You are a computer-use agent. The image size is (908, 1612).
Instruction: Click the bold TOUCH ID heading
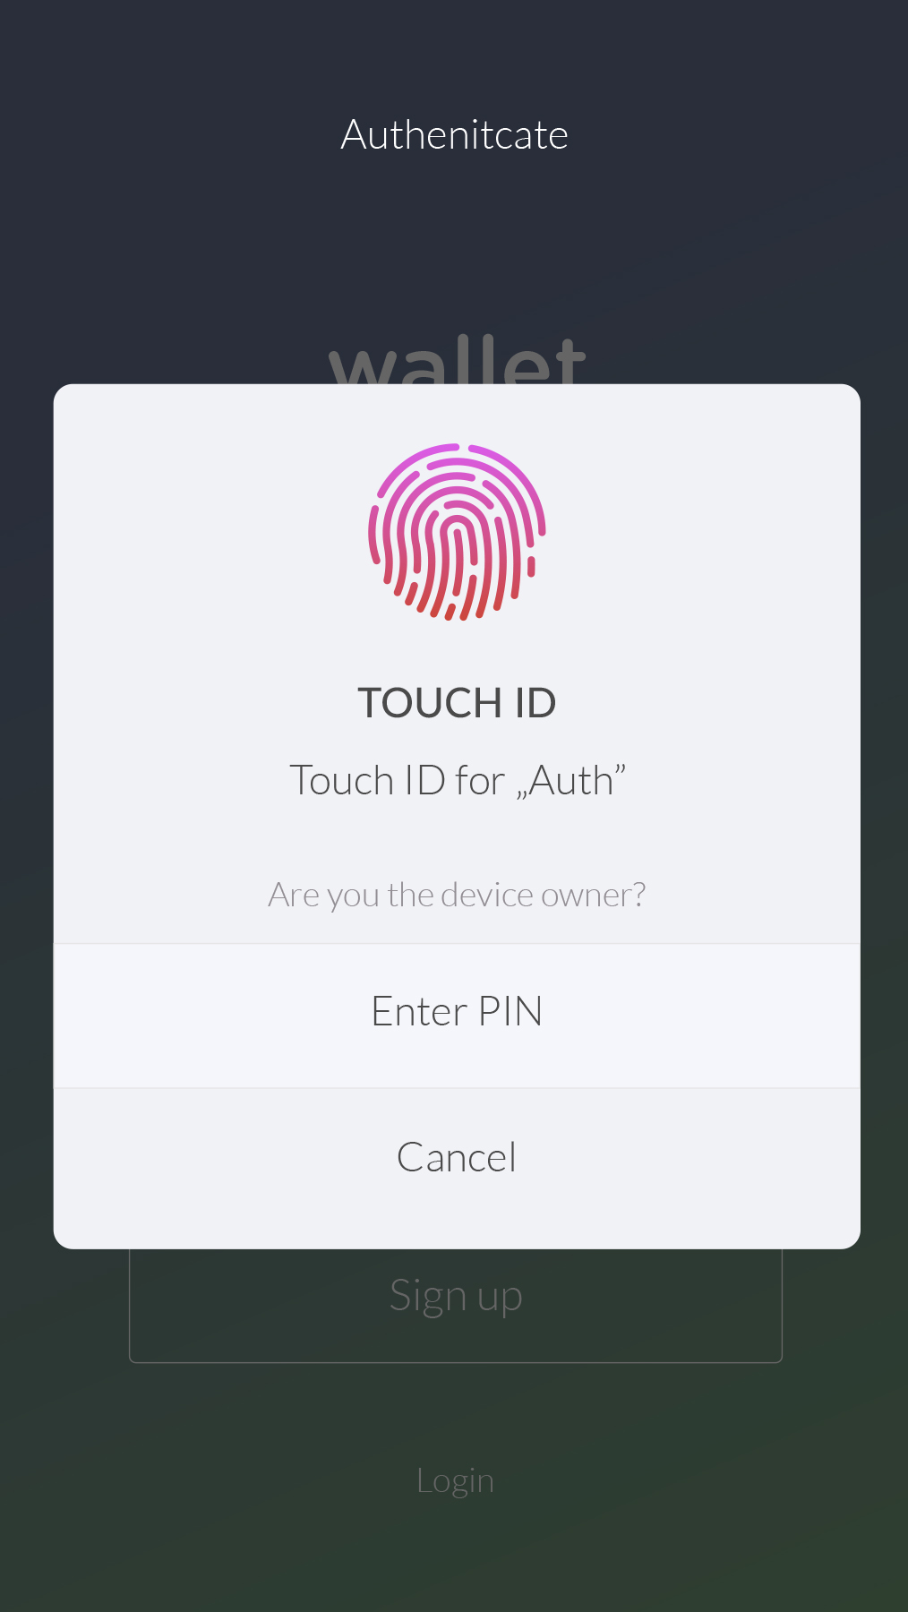[x=457, y=703]
